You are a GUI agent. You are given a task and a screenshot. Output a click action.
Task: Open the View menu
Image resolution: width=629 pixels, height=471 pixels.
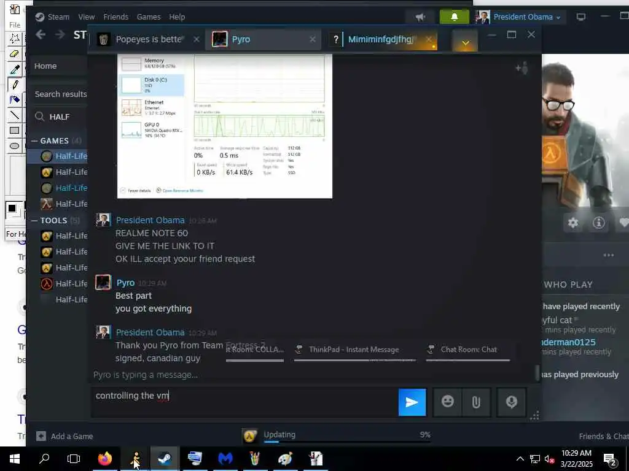pyautogui.click(x=86, y=17)
